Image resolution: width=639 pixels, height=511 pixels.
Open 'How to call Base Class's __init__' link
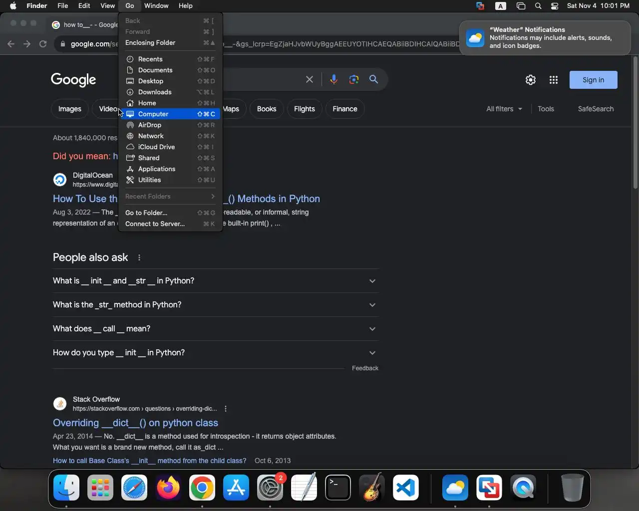[150, 461]
